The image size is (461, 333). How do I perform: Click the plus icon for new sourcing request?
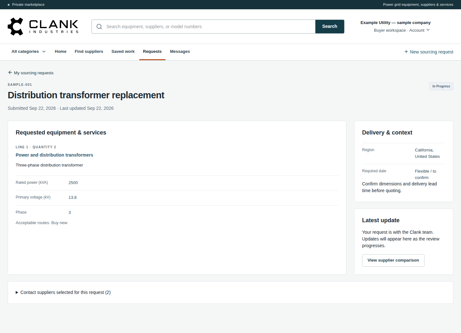(x=406, y=52)
